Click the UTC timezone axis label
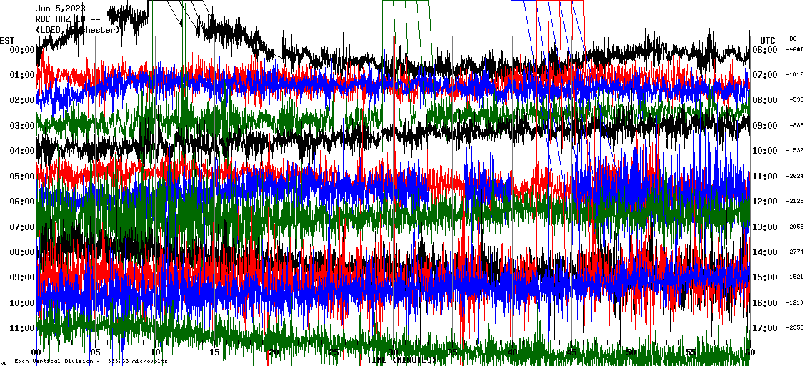807x371 pixels. point(768,40)
